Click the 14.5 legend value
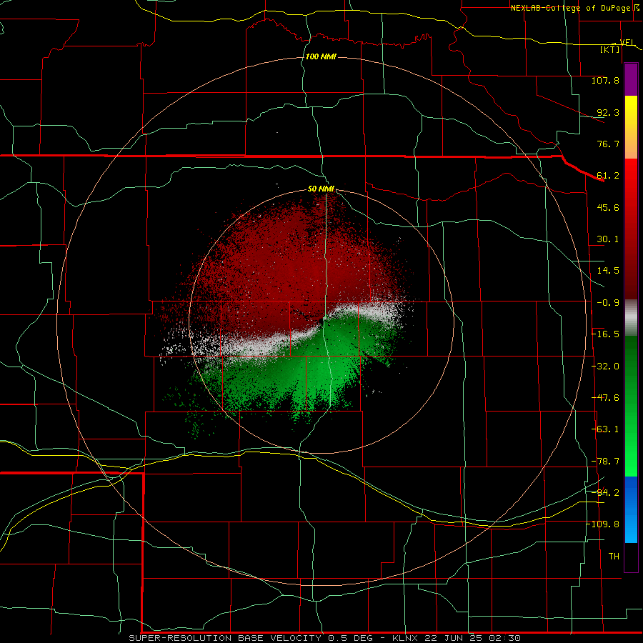This screenshot has width=643, height=643. tap(608, 271)
